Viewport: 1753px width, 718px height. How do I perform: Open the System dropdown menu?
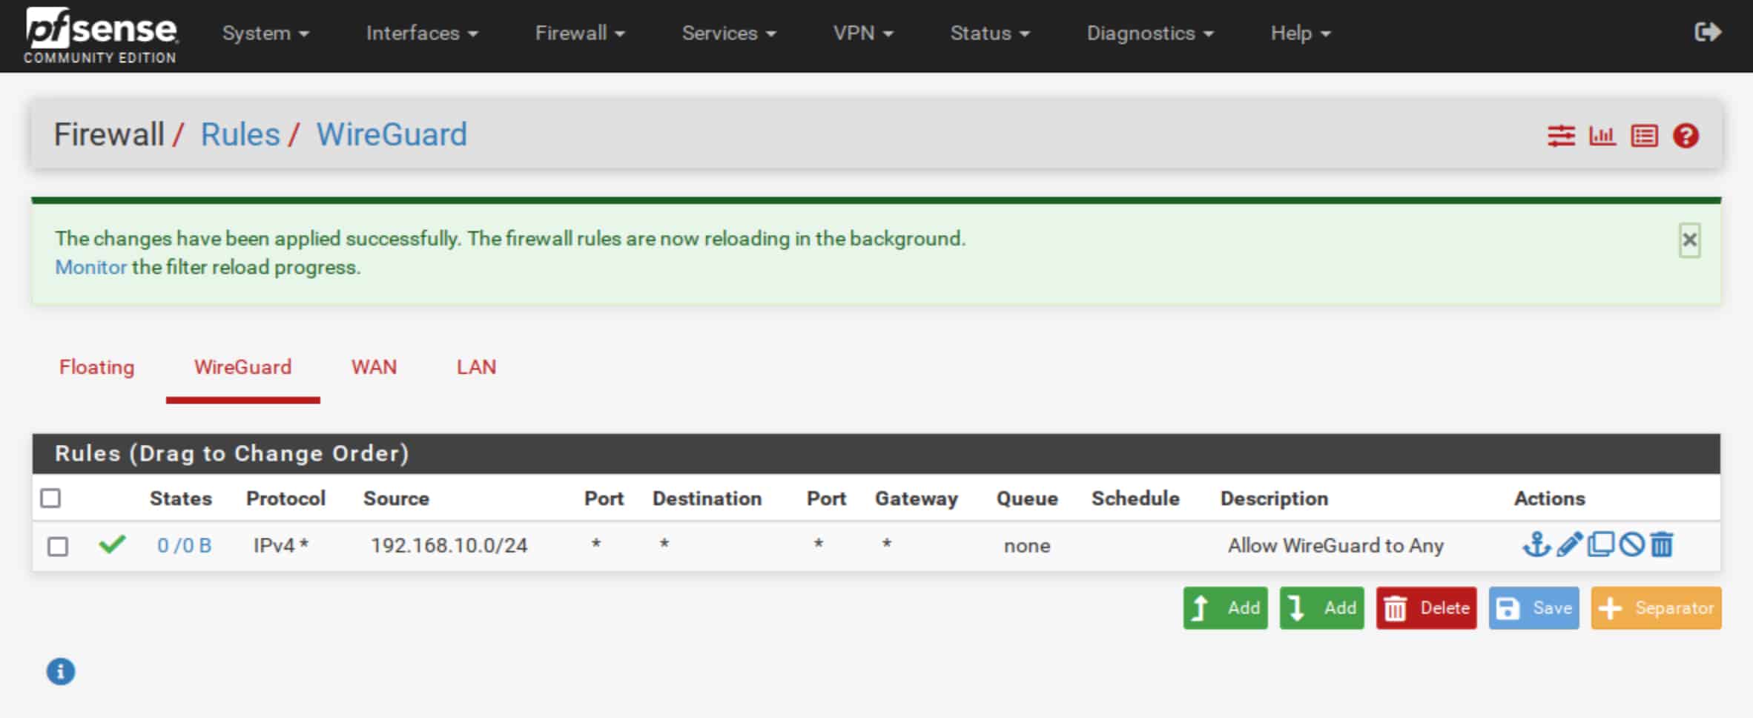[x=265, y=33]
